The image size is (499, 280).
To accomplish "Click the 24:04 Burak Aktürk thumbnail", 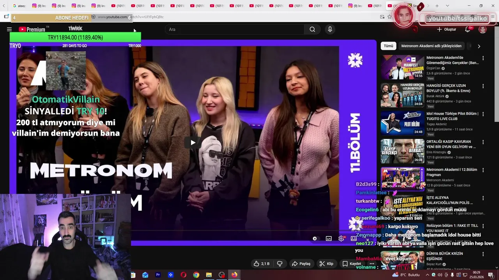I will click(x=402, y=95).
